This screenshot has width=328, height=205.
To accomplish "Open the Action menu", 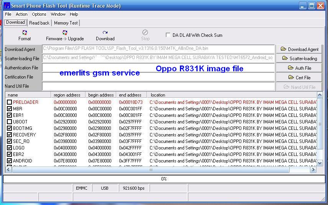I will click(21, 14).
